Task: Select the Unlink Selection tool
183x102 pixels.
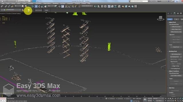Action: [x=9, y=6]
